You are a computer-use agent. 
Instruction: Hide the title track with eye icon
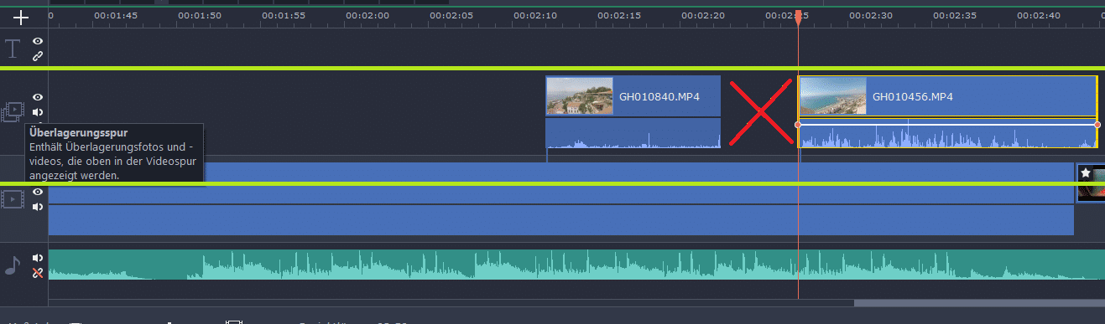click(x=38, y=41)
